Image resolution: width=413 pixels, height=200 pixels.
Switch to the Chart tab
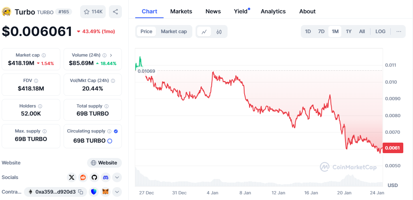[x=149, y=12]
